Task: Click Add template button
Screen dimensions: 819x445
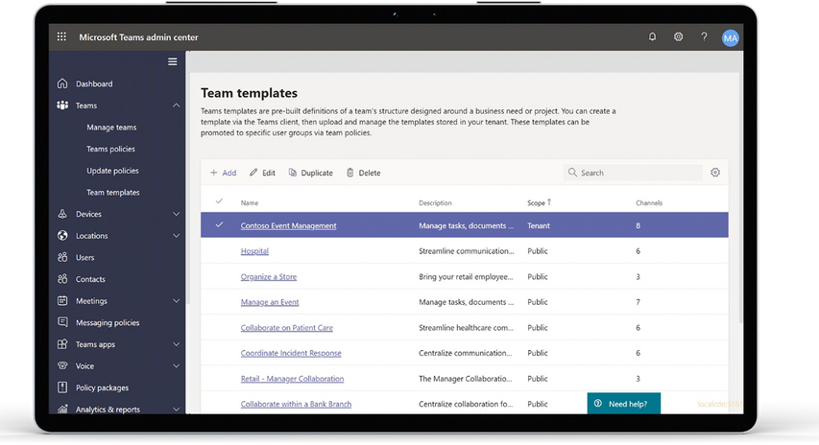Action: click(223, 173)
